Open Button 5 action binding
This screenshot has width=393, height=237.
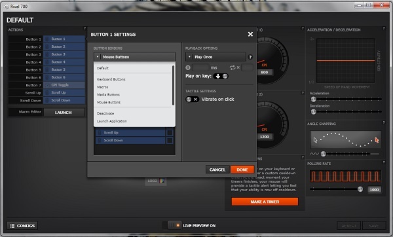pos(64,69)
